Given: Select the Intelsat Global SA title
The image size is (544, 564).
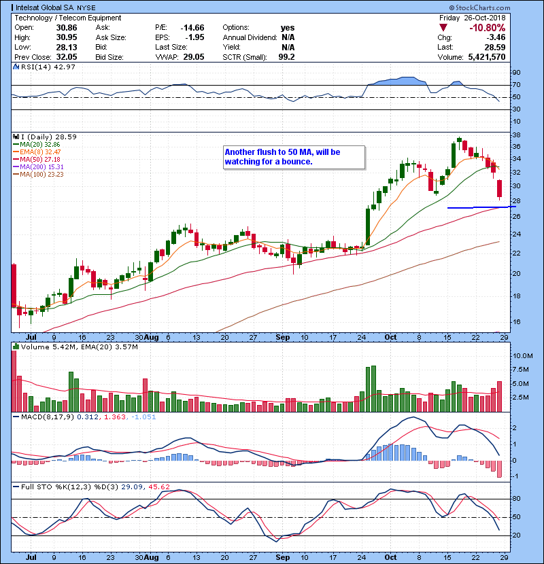Looking at the screenshot, I should [45, 7].
